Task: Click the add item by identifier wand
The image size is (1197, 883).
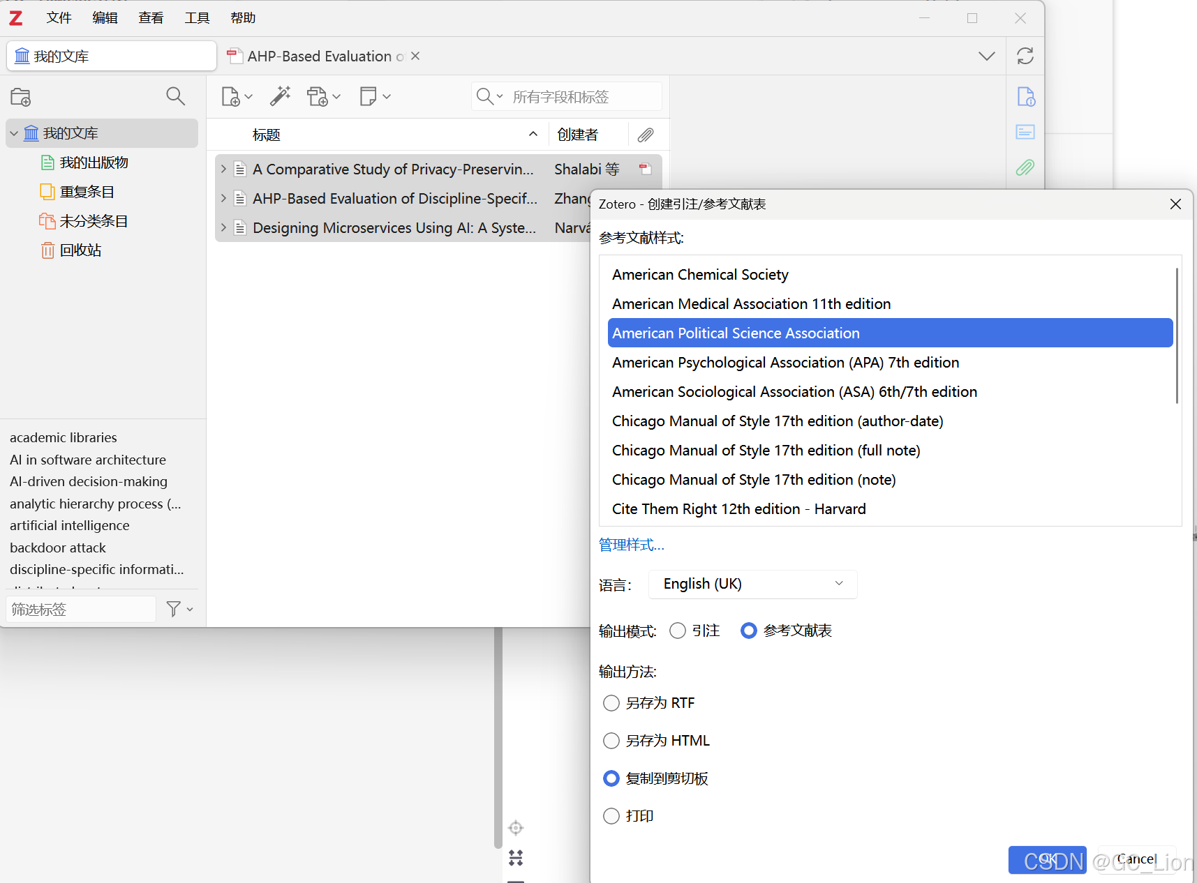Action: (281, 96)
